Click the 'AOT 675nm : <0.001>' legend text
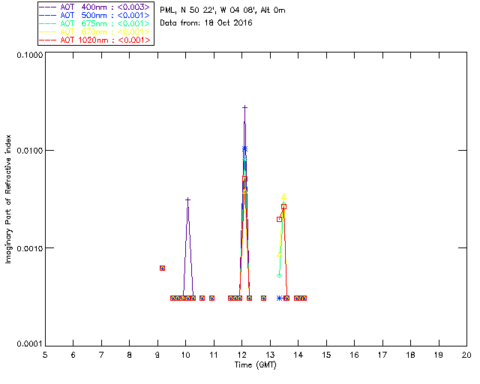 click(x=105, y=23)
